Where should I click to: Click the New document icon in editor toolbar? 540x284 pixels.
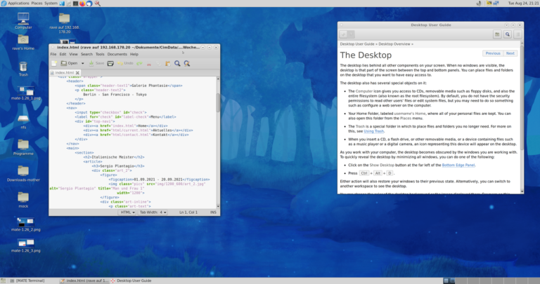tap(54, 63)
